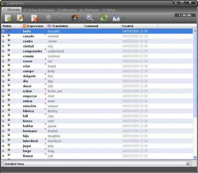Click the edit expression pencil icon
198x173 pixels.
click(20, 18)
